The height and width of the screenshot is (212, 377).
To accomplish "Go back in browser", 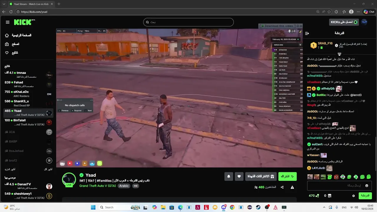I will pyautogui.click(x=4, y=12).
